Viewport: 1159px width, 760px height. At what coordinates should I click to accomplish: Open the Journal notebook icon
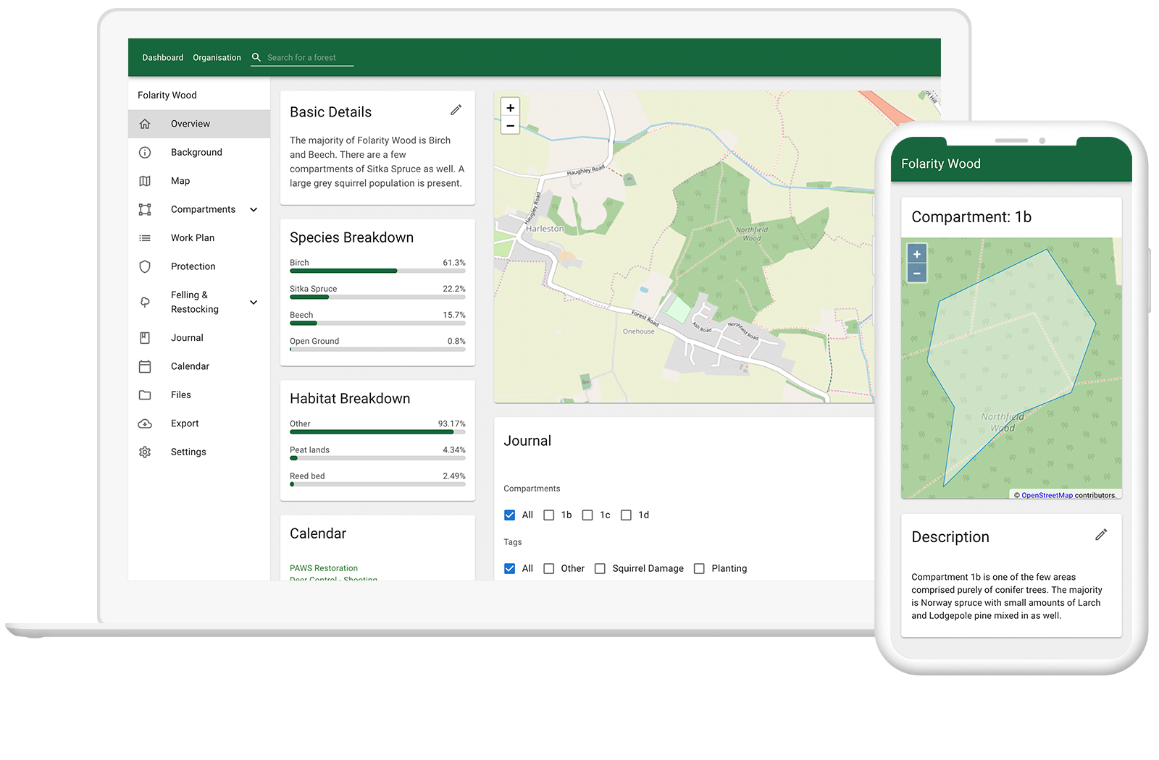click(145, 337)
